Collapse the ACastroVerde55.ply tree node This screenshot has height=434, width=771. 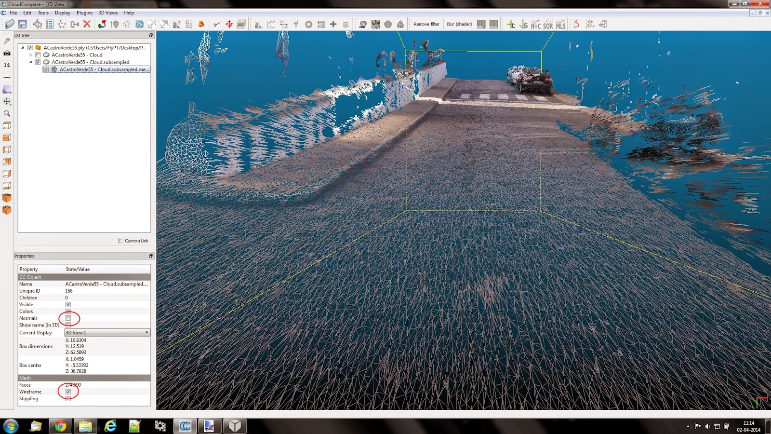tap(23, 48)
